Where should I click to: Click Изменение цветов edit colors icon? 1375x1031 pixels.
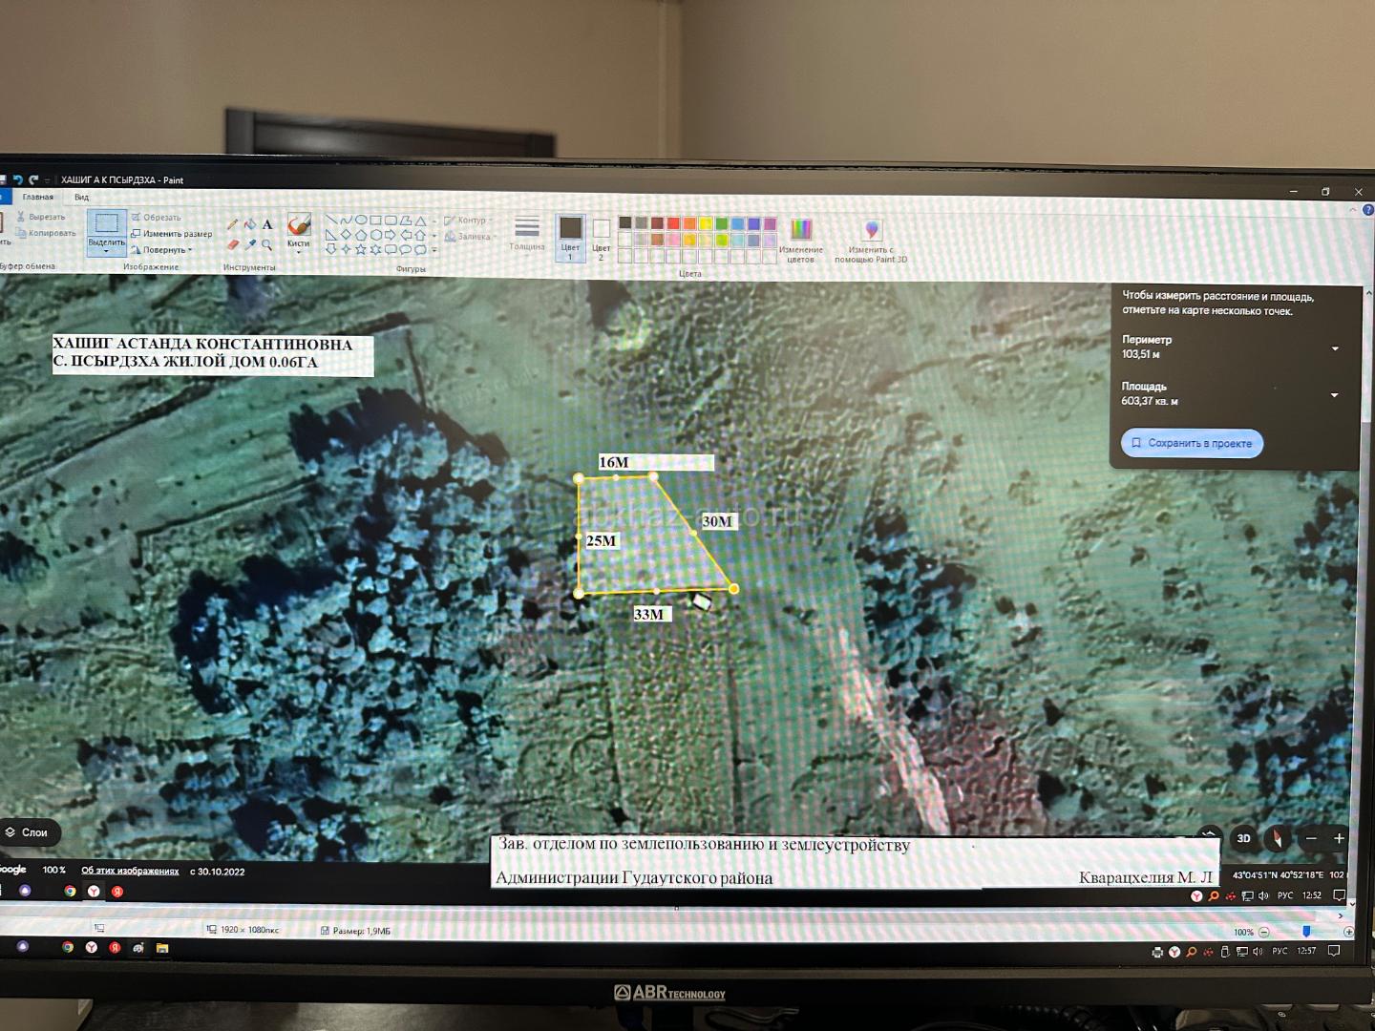(x=801, y=239)
